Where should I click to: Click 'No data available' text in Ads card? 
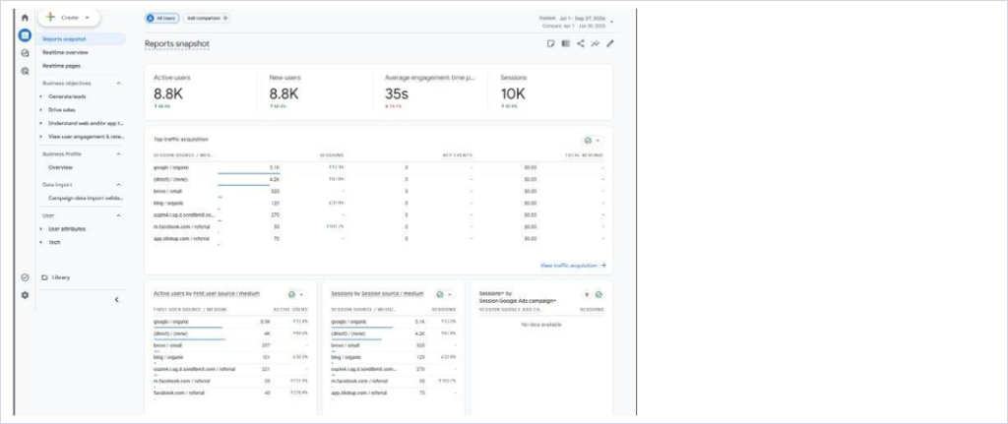(542, 325)
